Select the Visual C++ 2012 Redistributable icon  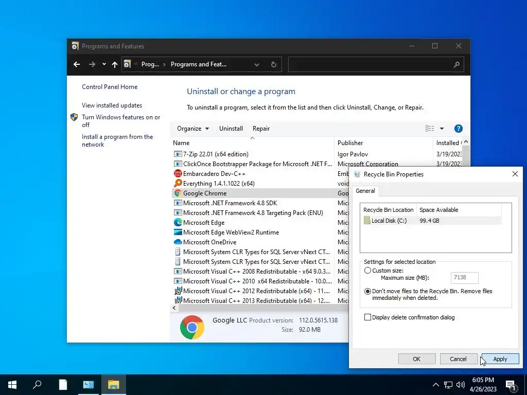[x=178, y=291]
